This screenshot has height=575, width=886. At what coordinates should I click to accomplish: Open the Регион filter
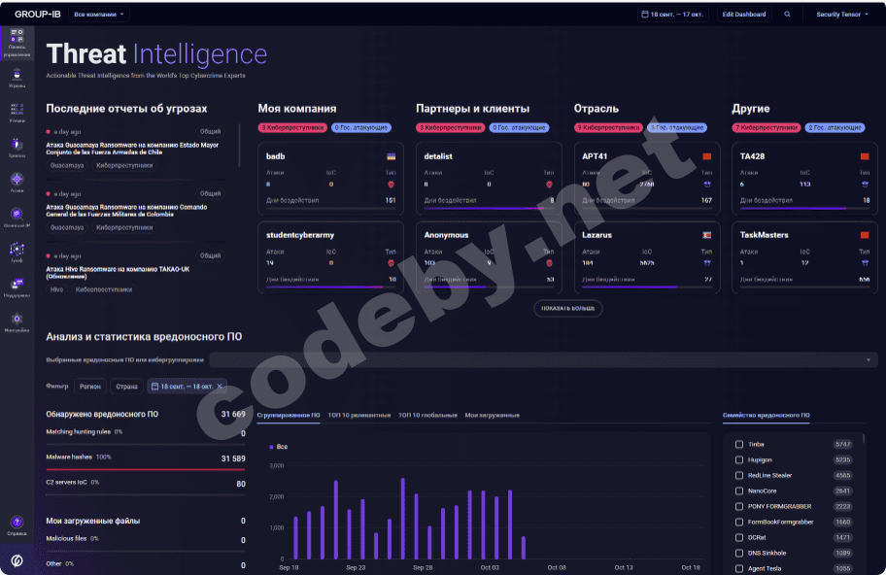[x=89, y=387]
